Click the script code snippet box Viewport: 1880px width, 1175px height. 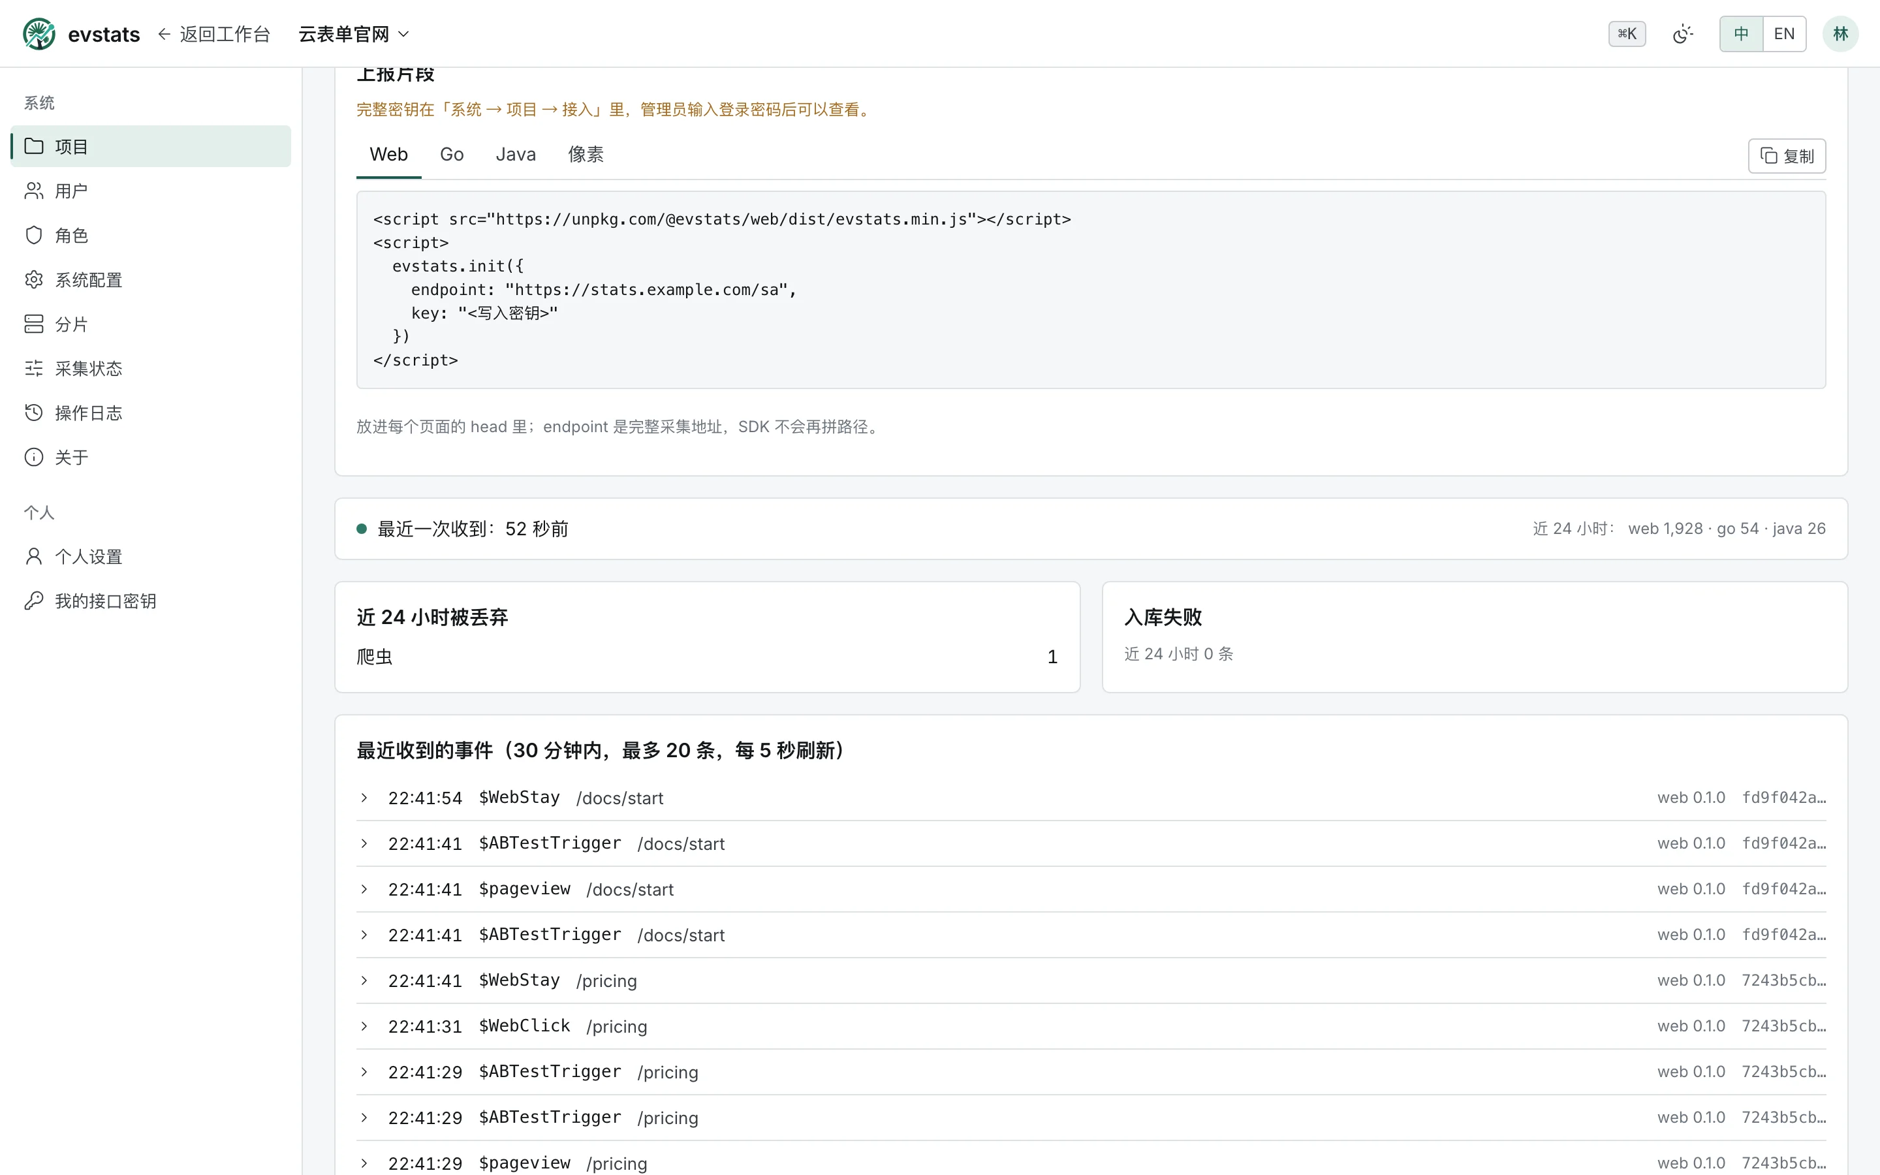[x=1091, y=289]
